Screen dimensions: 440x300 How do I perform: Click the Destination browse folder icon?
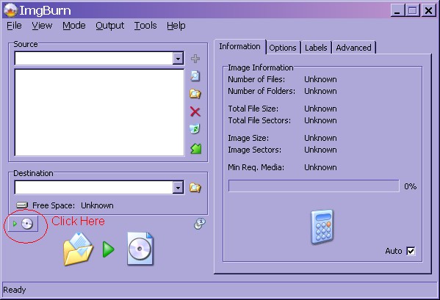pos(195,188)
